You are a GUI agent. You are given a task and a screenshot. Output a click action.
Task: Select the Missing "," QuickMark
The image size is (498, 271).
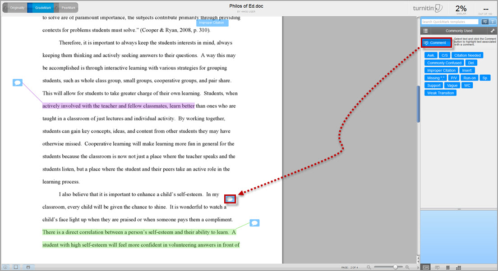point(435,78)
